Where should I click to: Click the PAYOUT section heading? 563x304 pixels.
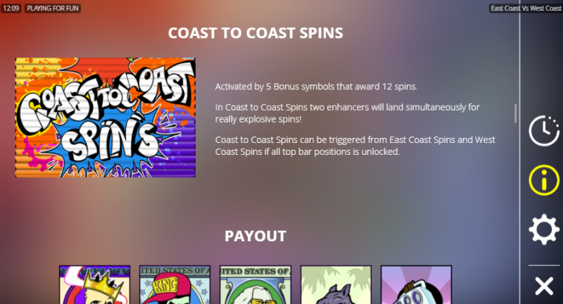pos(255,236)
